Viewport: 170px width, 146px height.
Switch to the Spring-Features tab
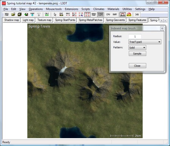(137, 20)
